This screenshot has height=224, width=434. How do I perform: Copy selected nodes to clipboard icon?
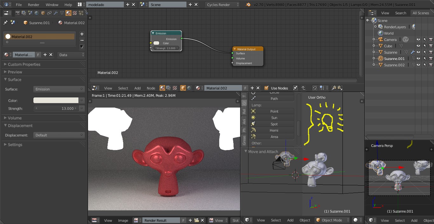point(334,88)
